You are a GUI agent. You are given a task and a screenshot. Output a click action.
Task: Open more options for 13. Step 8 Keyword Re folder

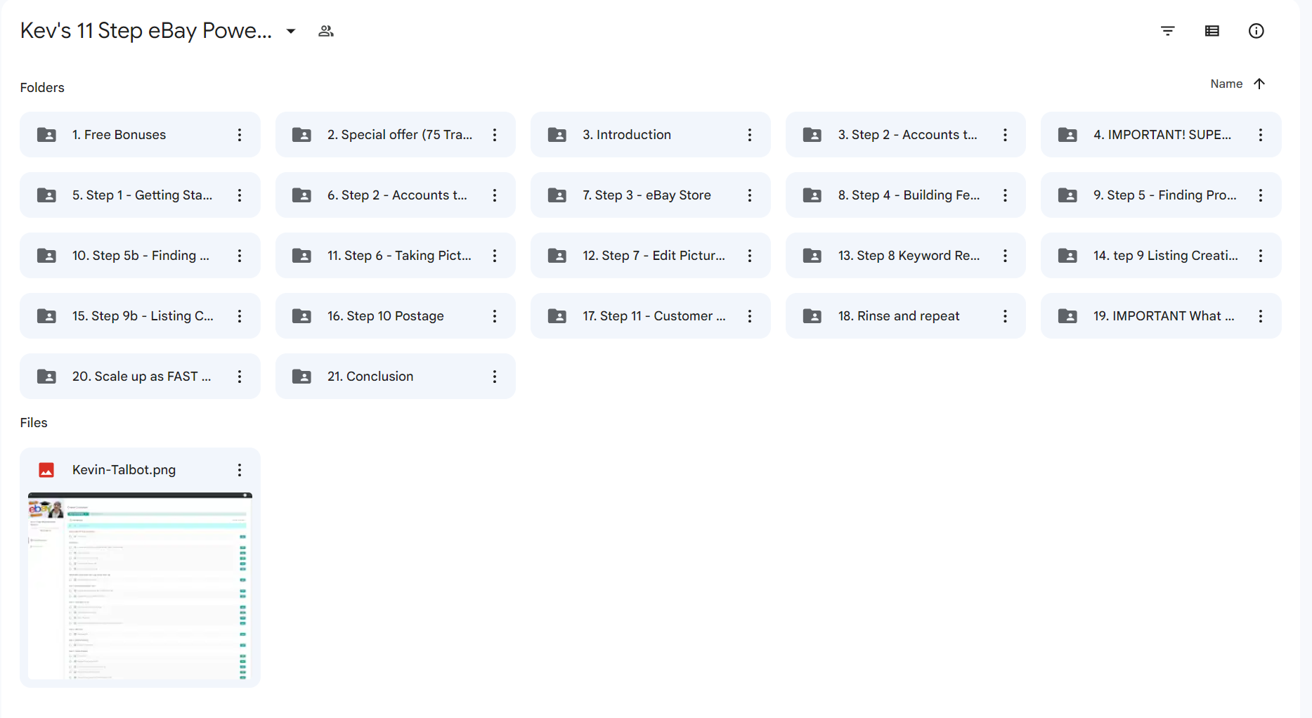point(1005,256)
